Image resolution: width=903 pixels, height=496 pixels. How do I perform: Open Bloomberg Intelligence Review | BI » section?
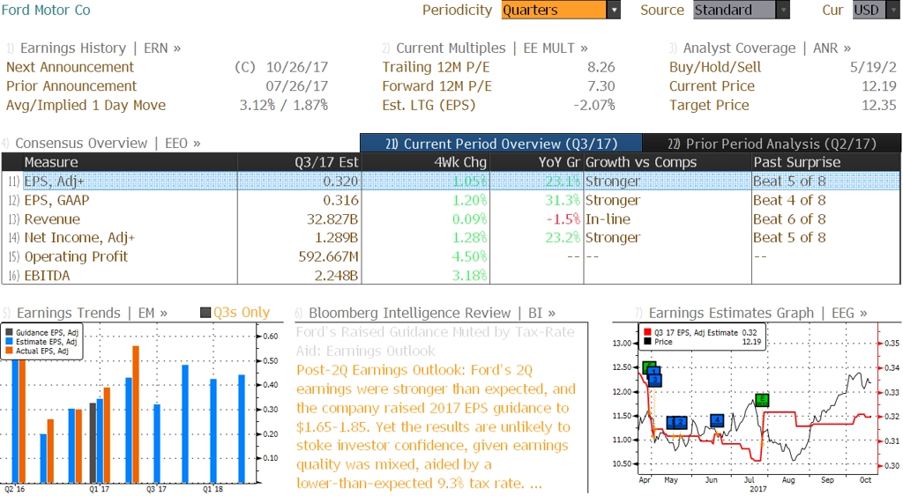426,313
